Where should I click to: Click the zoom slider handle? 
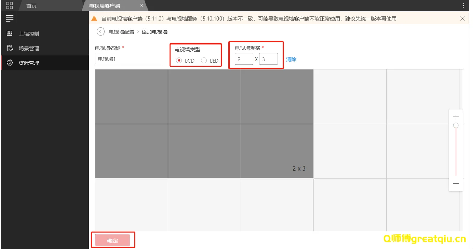pyautogui.click(x=456, y=125)
